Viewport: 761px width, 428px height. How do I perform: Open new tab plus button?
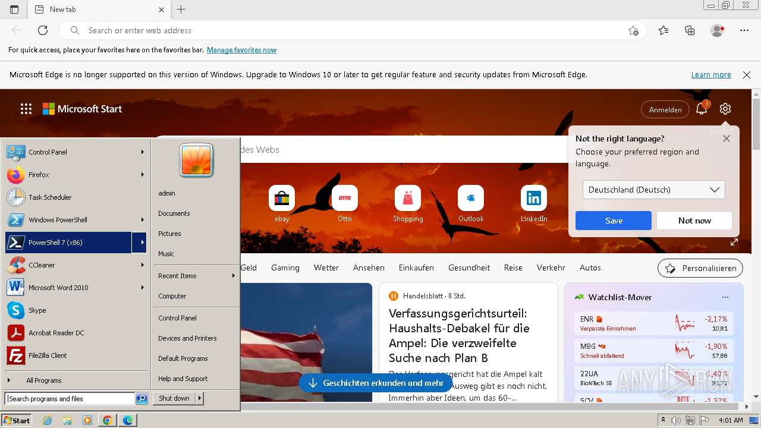click(181, 10)
